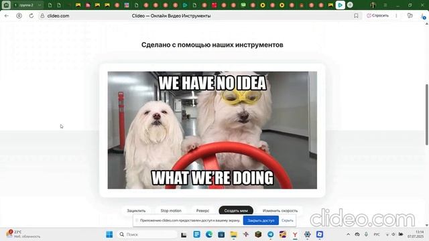Open Telegram from the taskbar

[270, 234]
